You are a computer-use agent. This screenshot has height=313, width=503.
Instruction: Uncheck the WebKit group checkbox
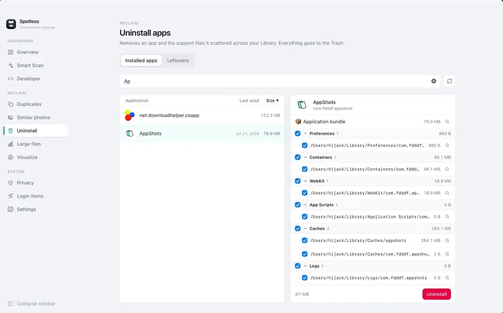(298, 181)
